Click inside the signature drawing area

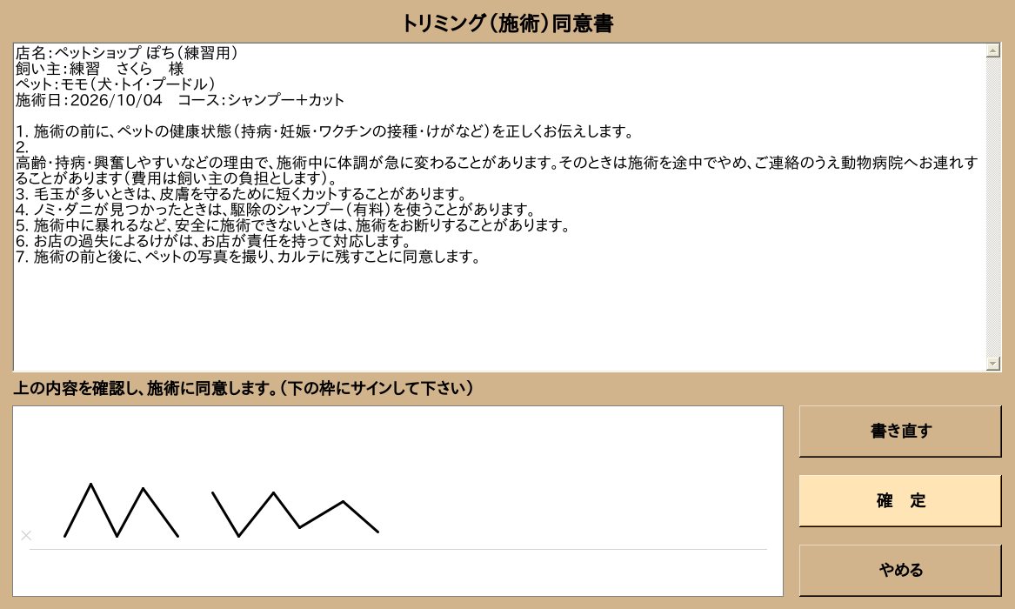(397, 501)
